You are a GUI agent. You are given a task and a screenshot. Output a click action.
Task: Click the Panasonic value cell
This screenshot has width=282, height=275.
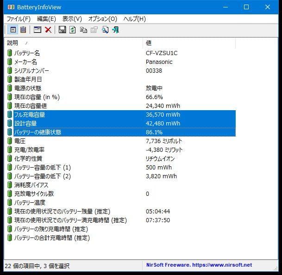(x=159, y=62)
